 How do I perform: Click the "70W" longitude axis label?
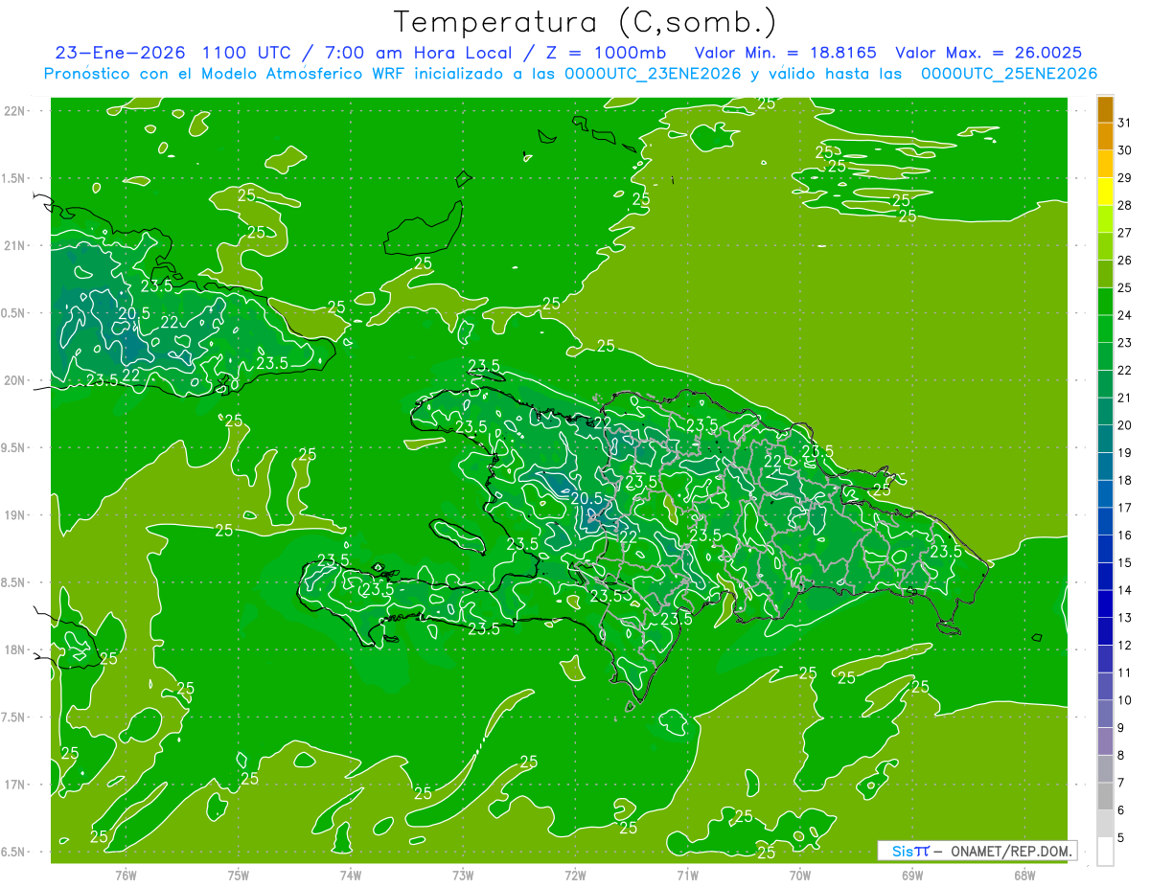(799, 875)
